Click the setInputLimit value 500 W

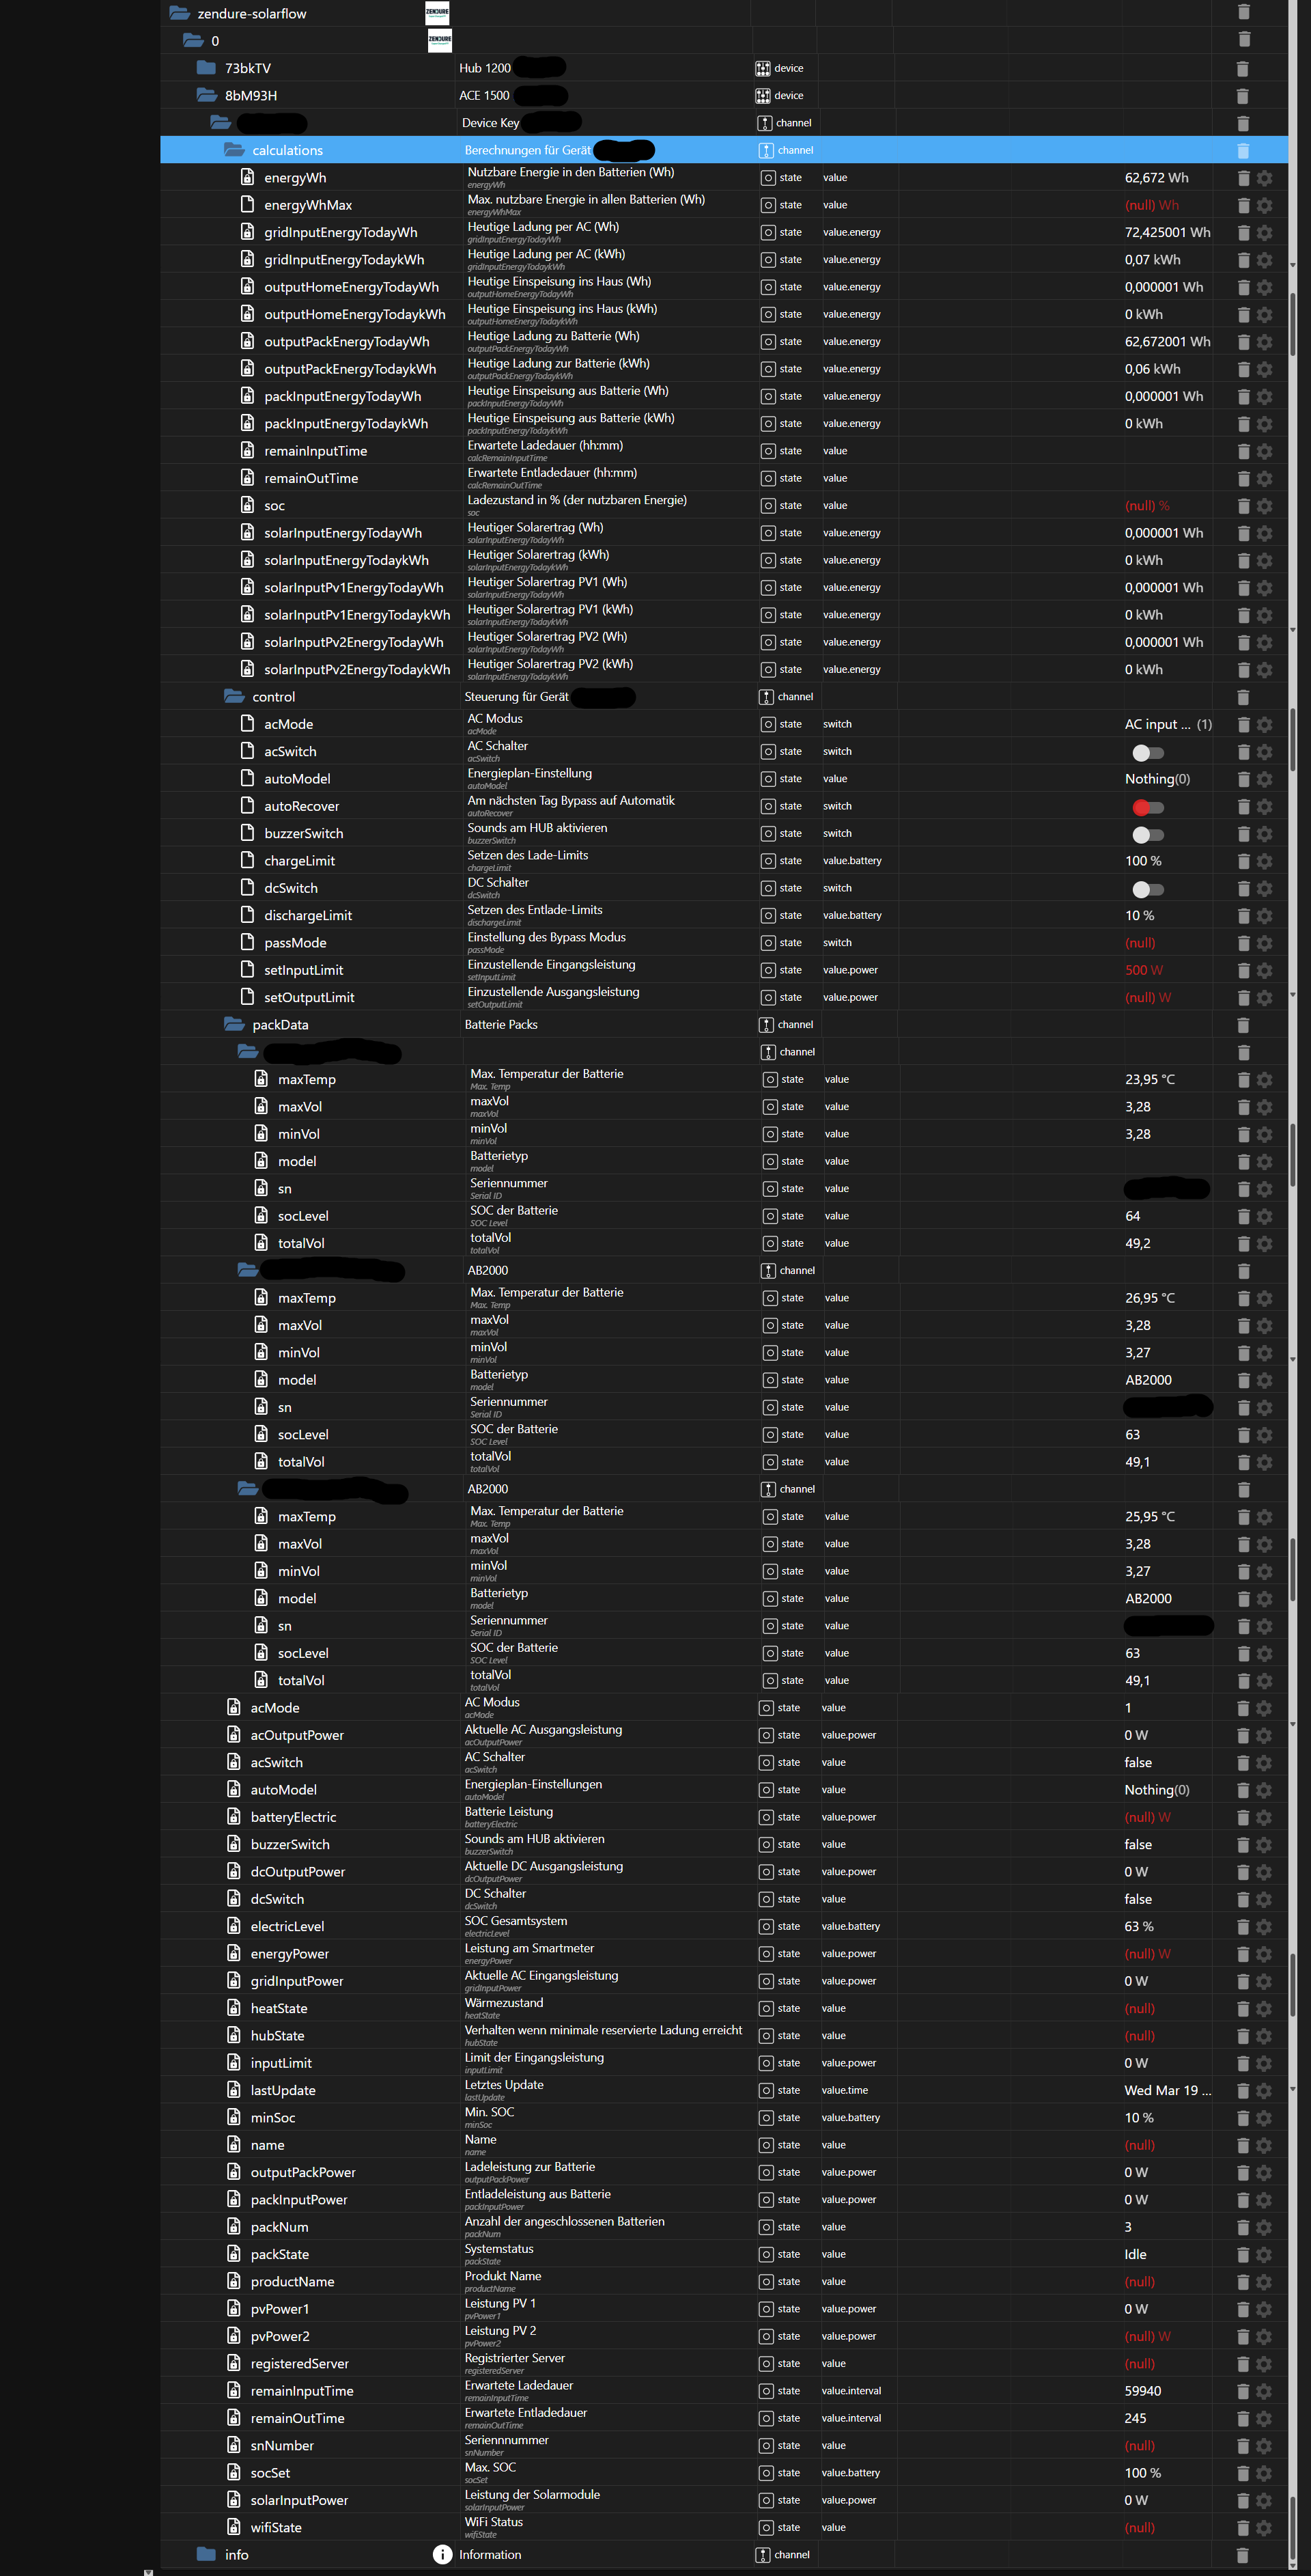pyautogui.click(x=1143, y=970)
